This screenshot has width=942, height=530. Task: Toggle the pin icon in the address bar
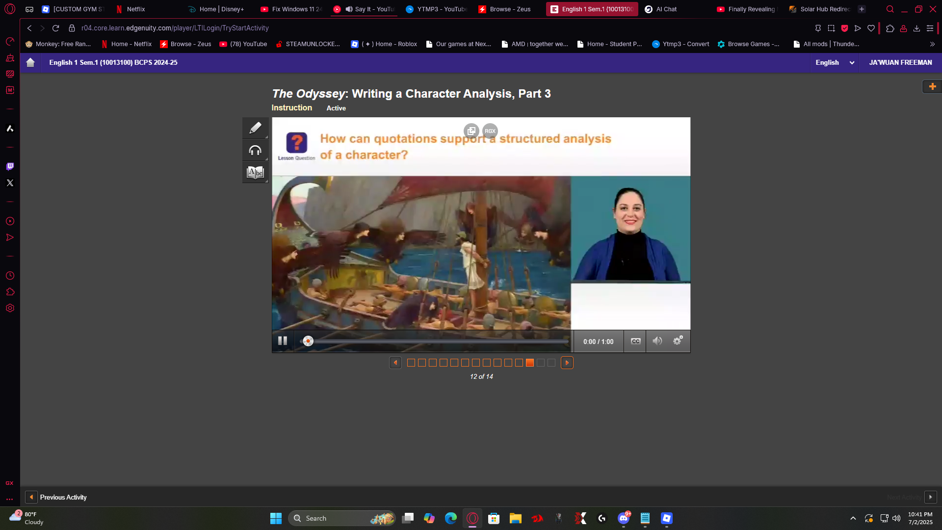pos(818,28)
